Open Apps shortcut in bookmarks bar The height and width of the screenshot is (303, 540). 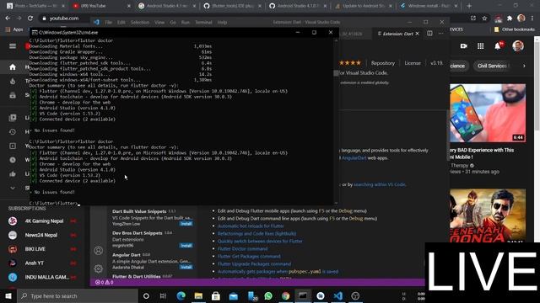coord(14,29)
